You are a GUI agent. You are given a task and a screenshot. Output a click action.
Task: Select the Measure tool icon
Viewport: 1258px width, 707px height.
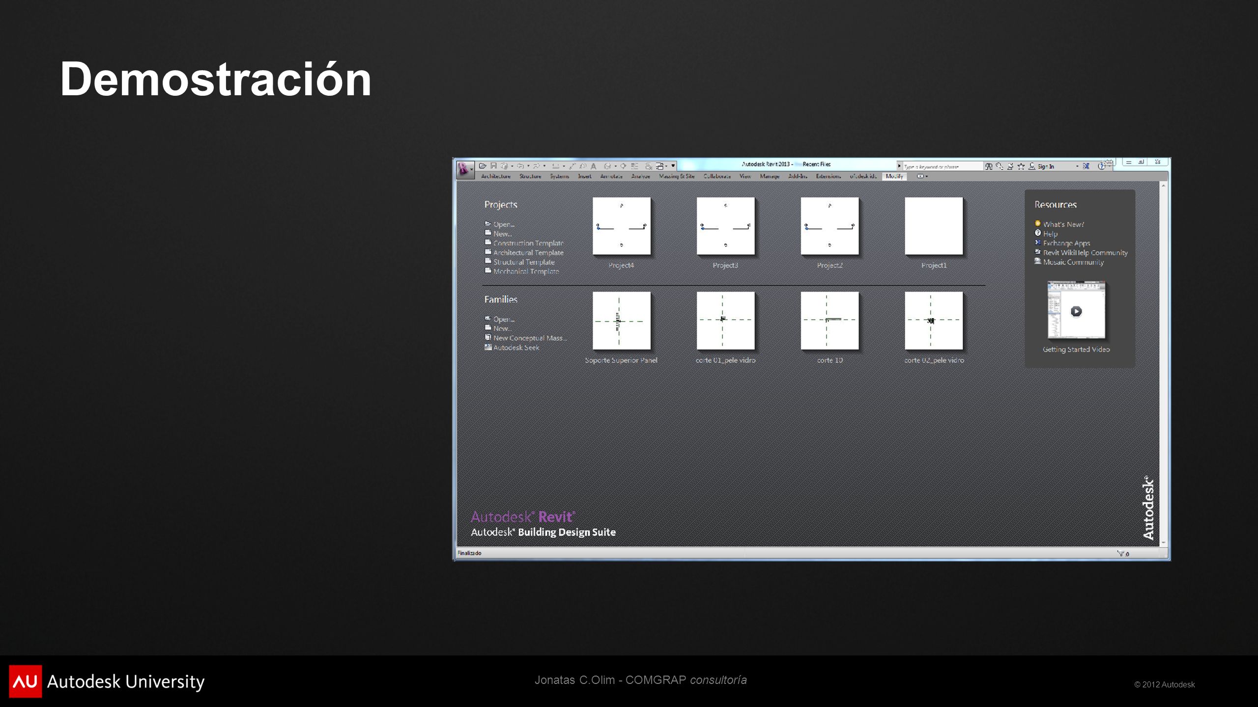pos(556,166)
